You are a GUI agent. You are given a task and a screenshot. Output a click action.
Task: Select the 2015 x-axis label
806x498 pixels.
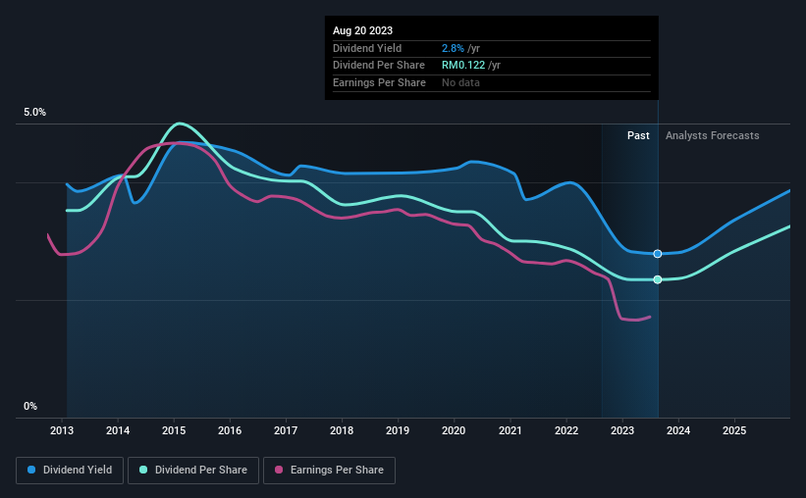point(174,430)
